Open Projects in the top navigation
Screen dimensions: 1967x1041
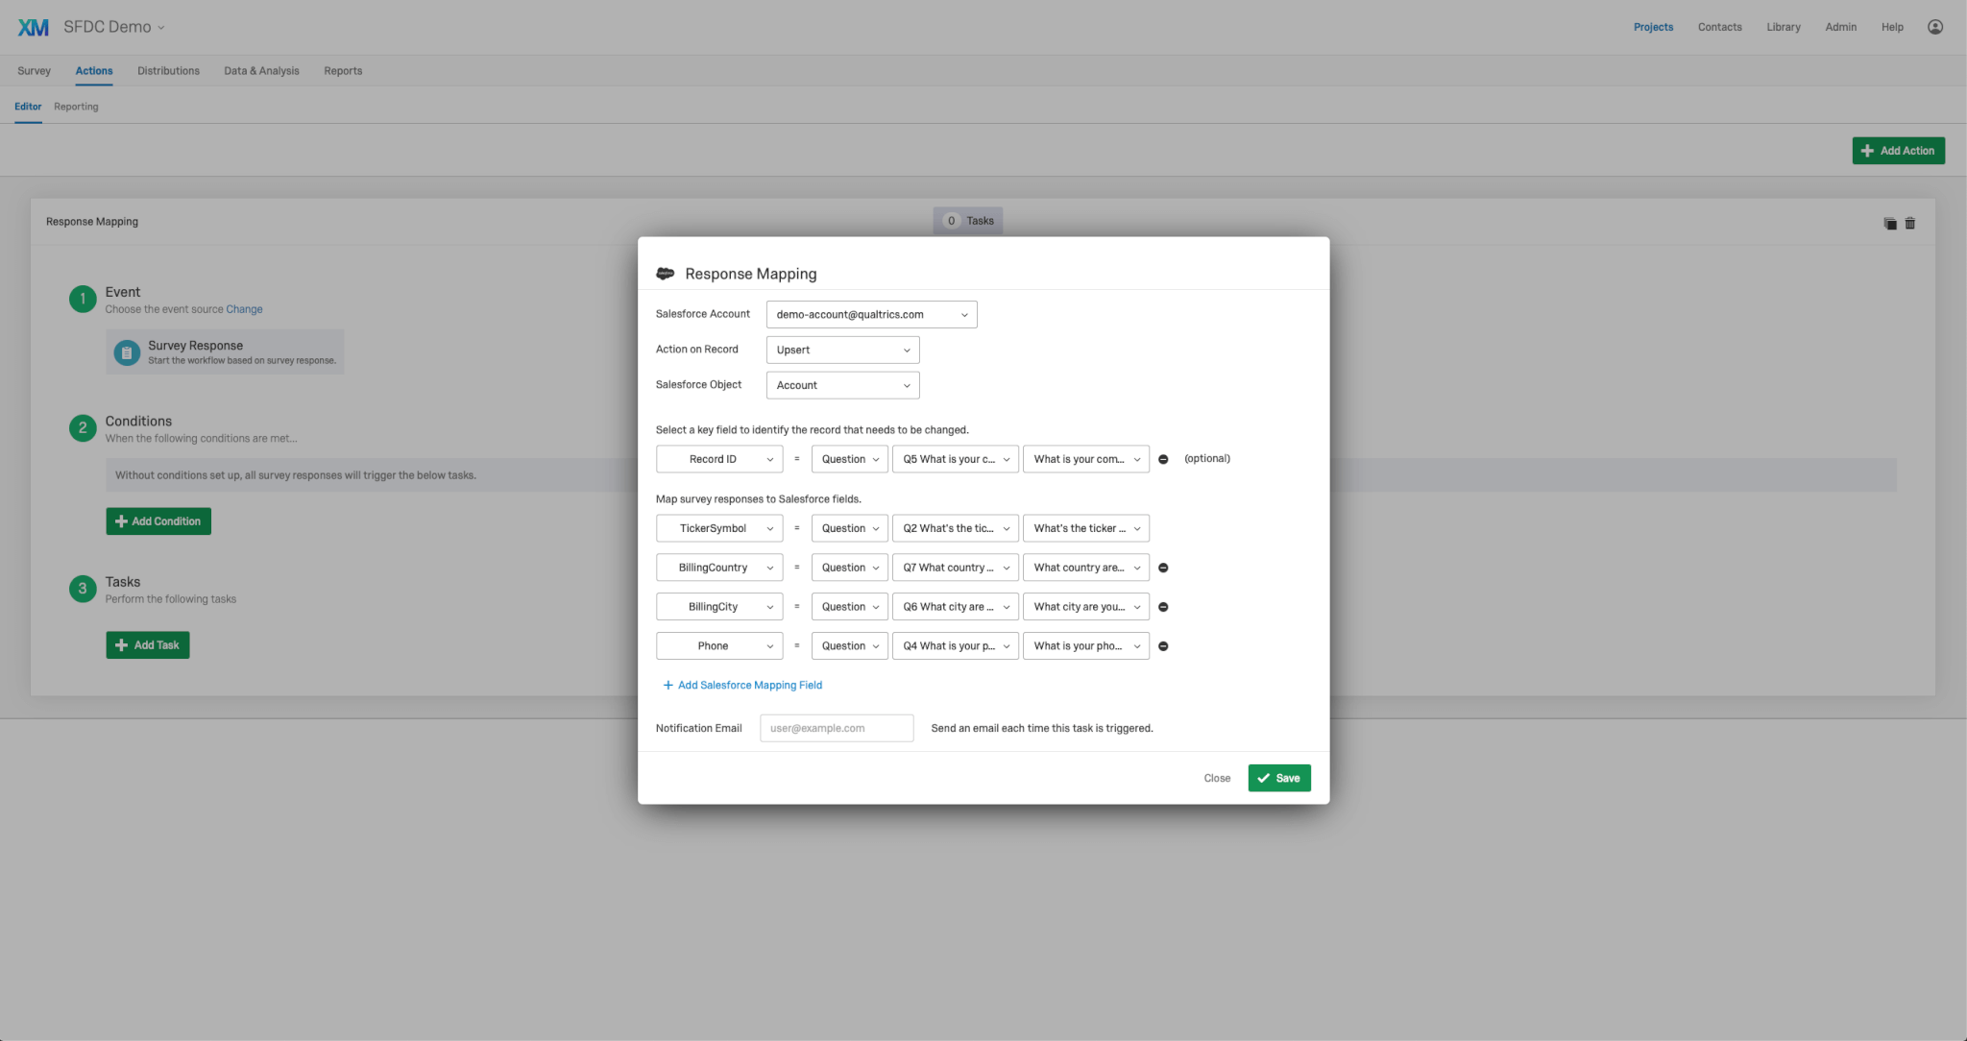click(x=1653, y=27)
